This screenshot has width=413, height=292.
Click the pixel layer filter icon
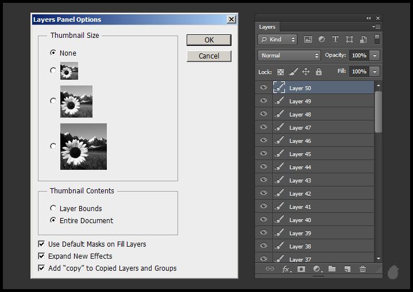tap(308, 40)
